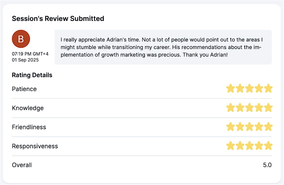Click the third star in Knowledge row
The height and width of the screenshot is (185, 284).
coord(249,108)
